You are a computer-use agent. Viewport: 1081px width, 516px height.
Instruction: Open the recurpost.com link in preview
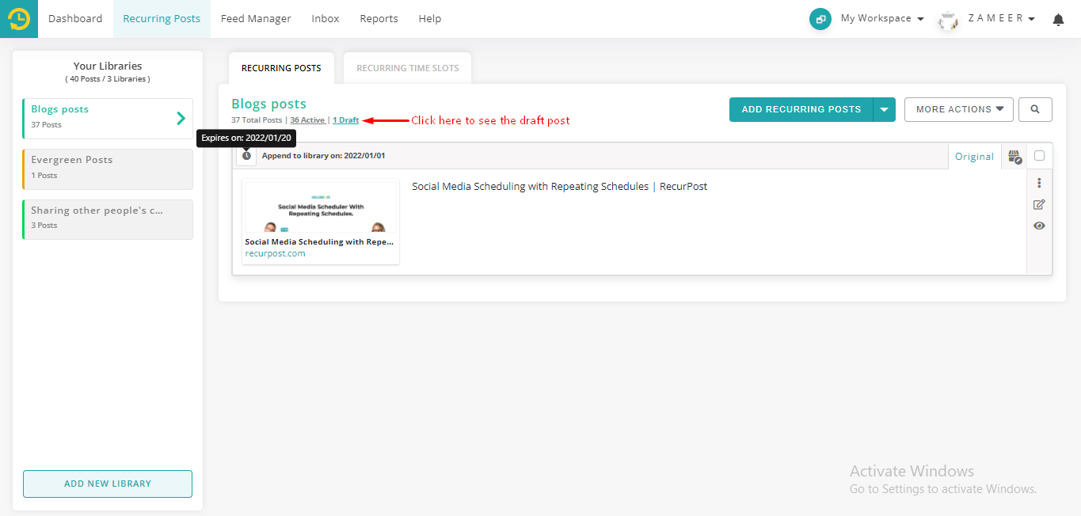tap(275, 254)
